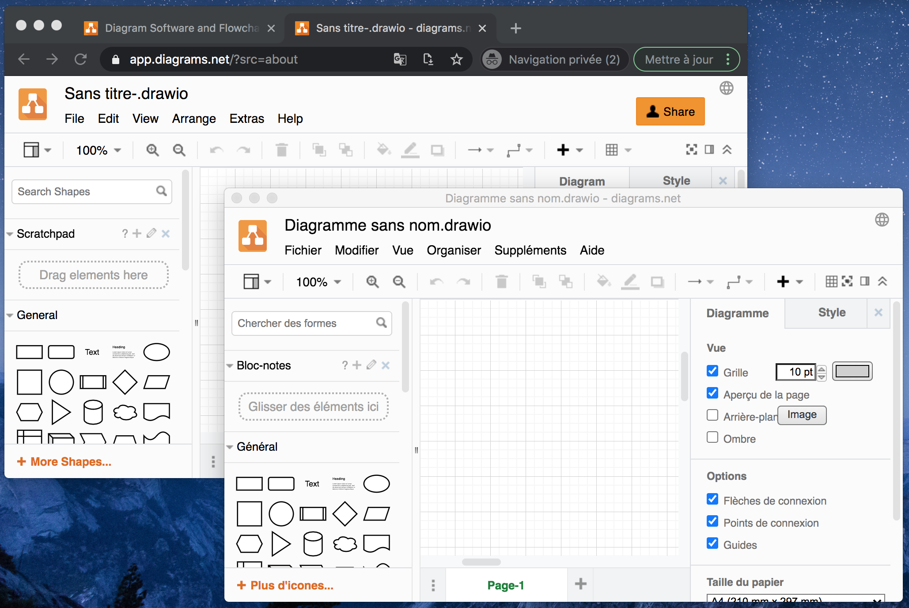Select the cloud shape in Général palette
This screenshot has height=608, width=909.
pos(345,544)
